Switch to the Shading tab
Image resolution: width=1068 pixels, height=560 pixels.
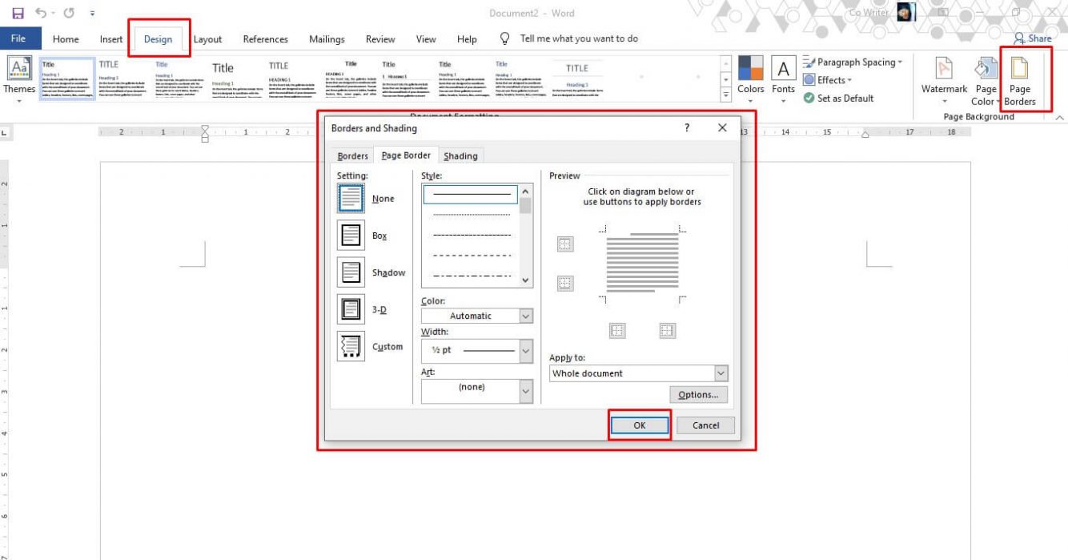click(x=460, y=155)
